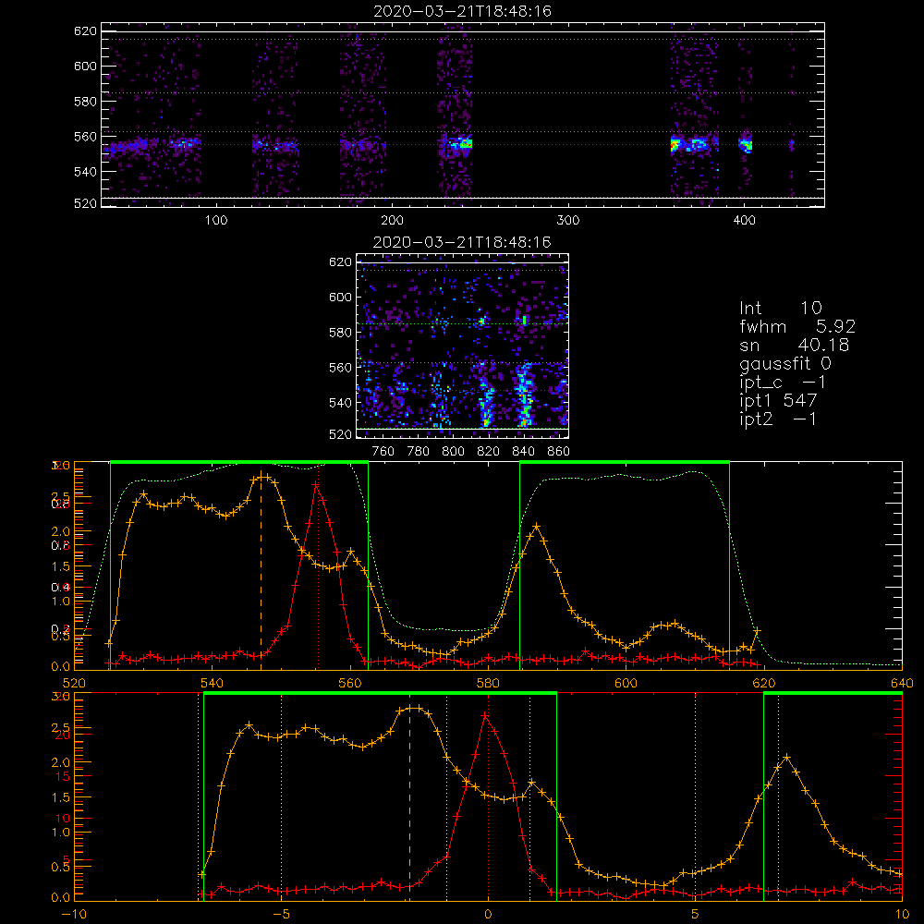Select y-axis label 620 on top spectrogram
The image size is (924, 924).
coord(85,31)
